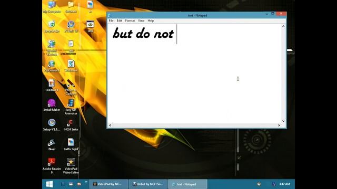337x189 pixels.
Task: Open the Setup-V1.0 desktop icon
Action: pyautogui.click(x=52, y=125)
